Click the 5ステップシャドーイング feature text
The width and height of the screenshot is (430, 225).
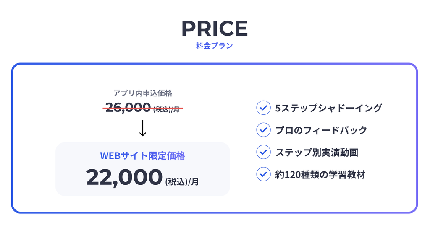(328, 108)
